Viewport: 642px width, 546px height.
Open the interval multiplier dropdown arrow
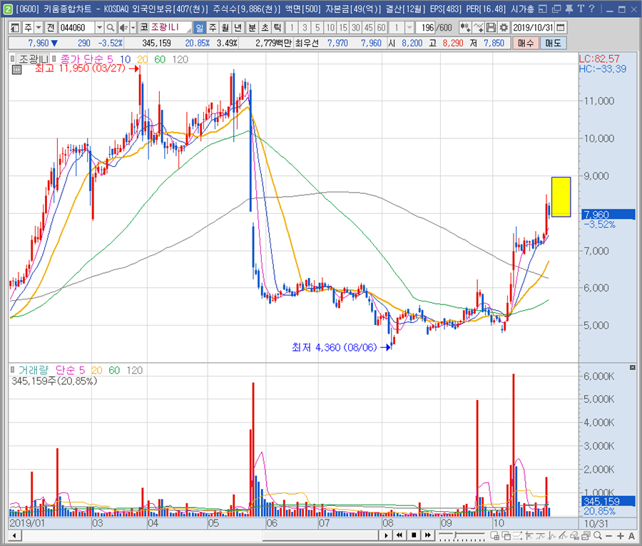pyautogui.click(x=409, y=28)
